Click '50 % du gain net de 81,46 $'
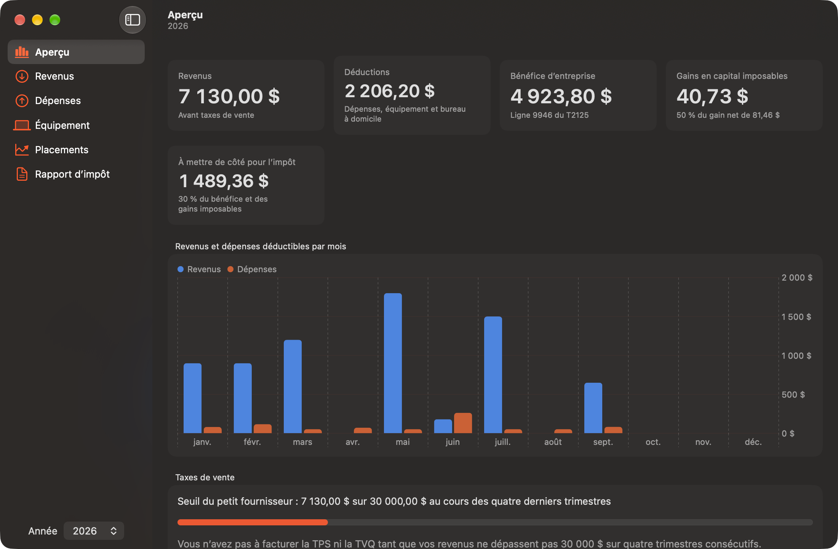This screenshot has height=549, width=838. tap(728, 115)
